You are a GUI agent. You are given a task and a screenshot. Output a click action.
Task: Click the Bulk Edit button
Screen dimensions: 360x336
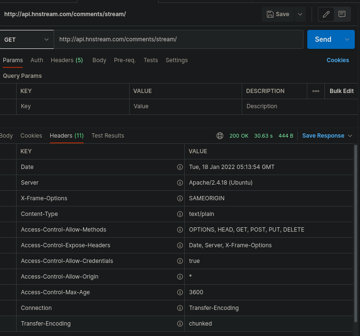click(x=341, y=91)
